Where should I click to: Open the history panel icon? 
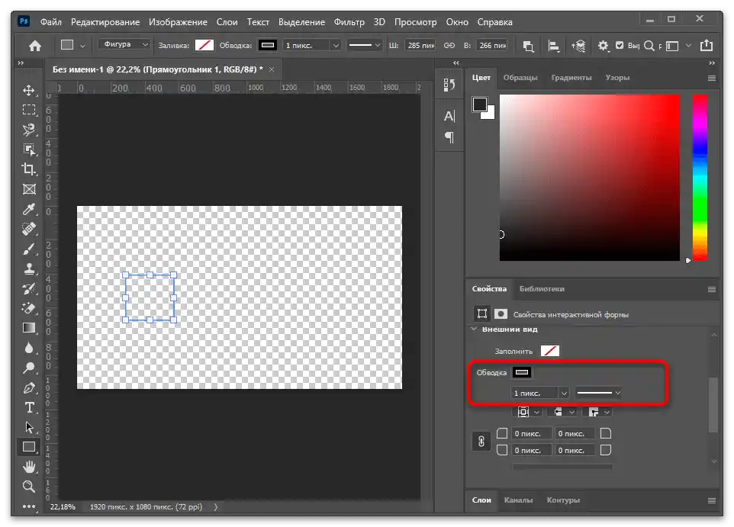pyautogui.click(x=449, y=85)
